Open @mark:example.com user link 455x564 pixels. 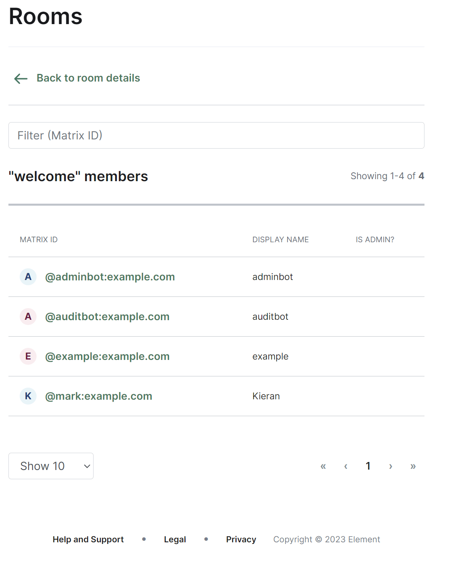99,396
